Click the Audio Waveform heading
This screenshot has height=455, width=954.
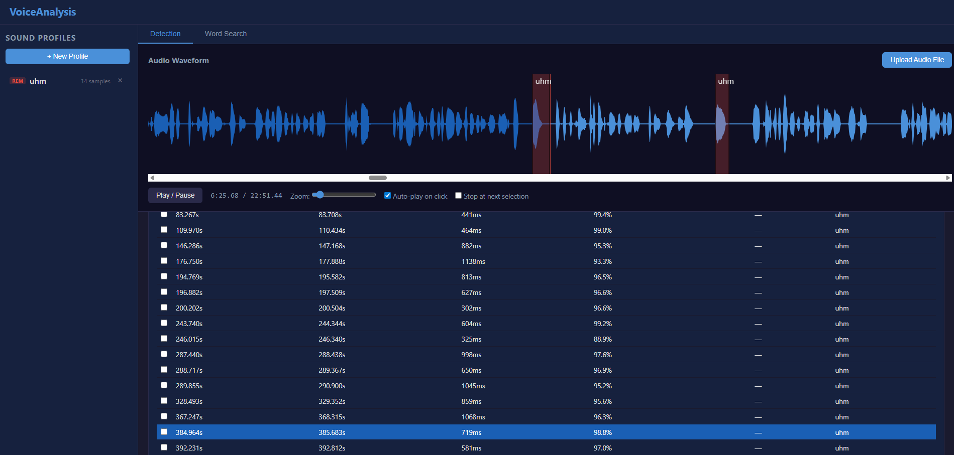(178, 61)
